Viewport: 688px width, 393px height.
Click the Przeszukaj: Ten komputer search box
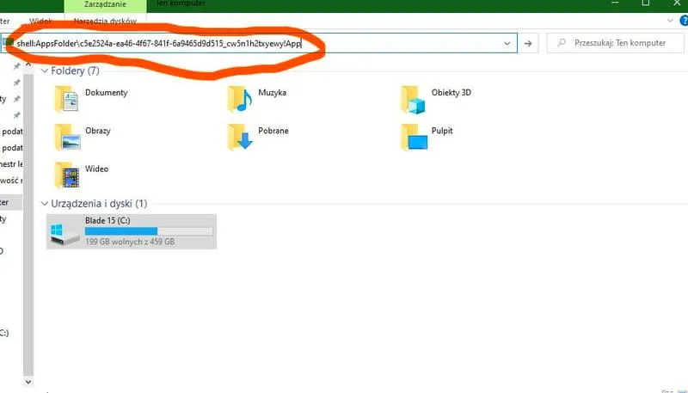coord(615,43)
